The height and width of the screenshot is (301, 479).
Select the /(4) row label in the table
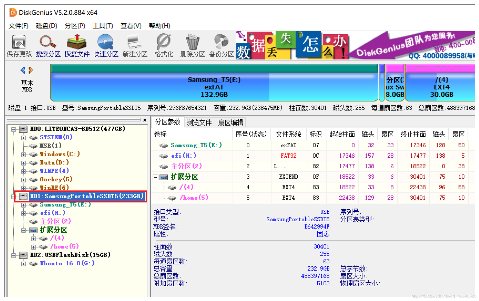[186, 187]
